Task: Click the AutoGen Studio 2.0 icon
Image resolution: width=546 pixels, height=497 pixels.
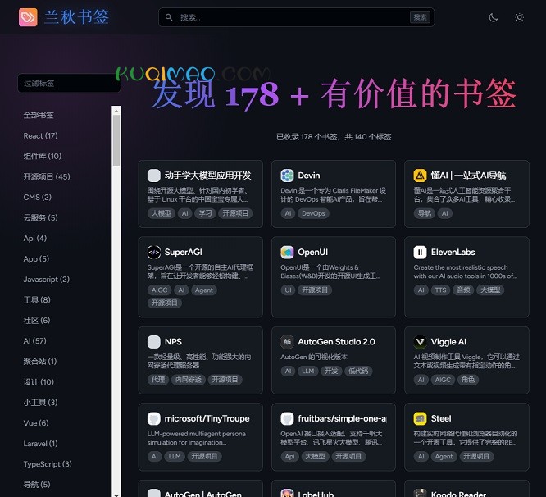Action: 287,342
